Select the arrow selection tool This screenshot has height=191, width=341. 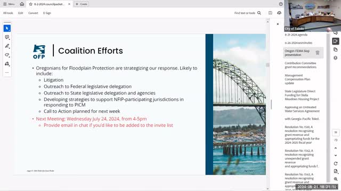(7, 28)
